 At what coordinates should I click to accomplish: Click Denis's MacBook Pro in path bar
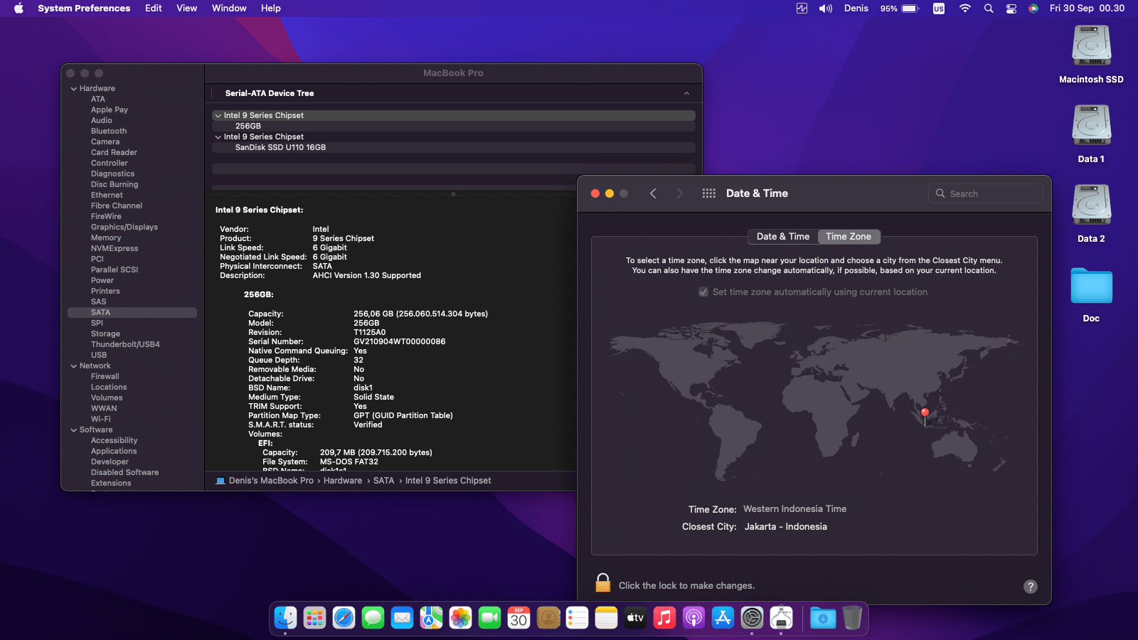tap(271, 481)
